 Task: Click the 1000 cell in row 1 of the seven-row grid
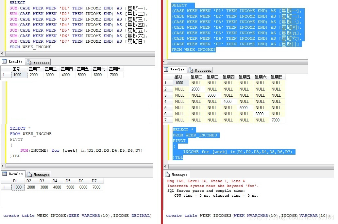click(x=181, y=83)
